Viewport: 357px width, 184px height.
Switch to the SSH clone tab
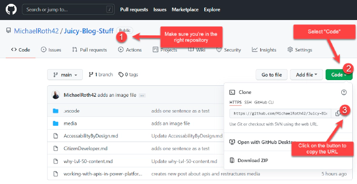click(x=248, y=102)
